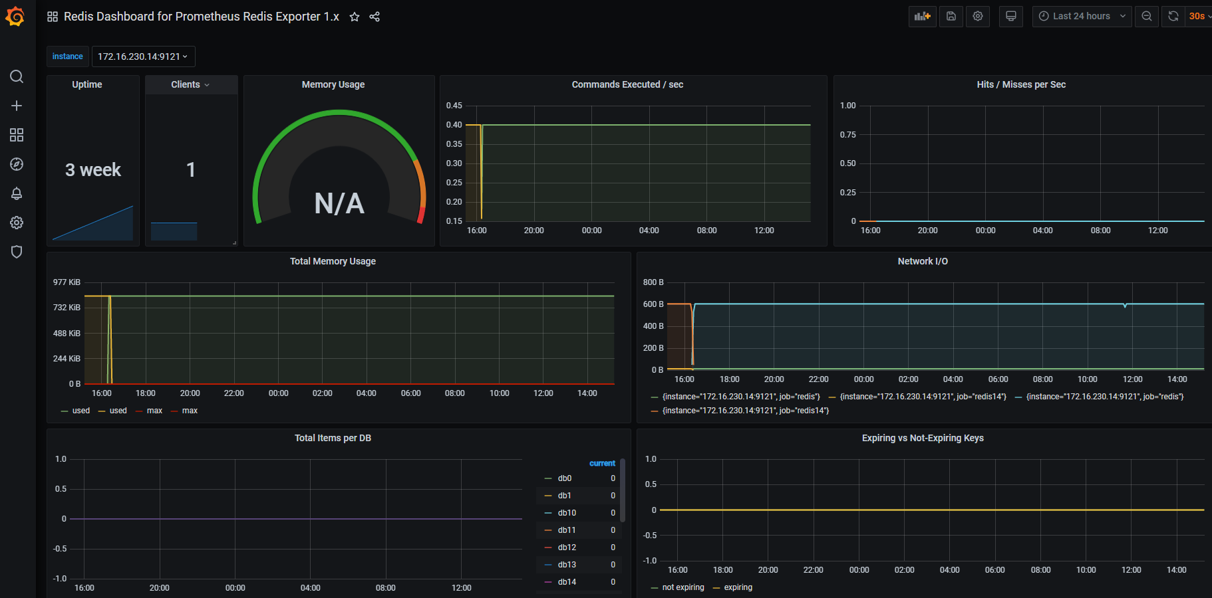The height and width of the screenshot is (598, 1212).
Task: Open the Network I/O panel title menu
Action: click(x=923, y=261)
